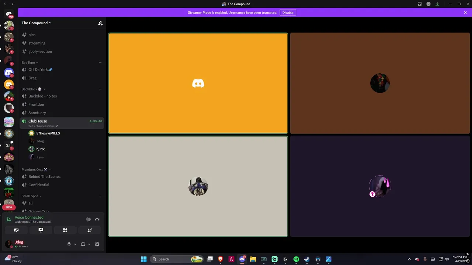Dismiss the Streamer Mode banner
Screen dimensions: 472x265
click(x=465, y=13)
